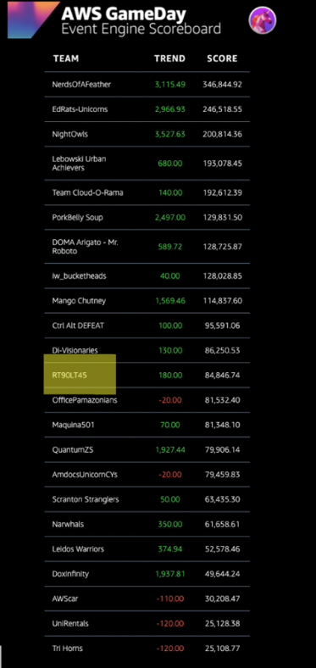Click OfficePamazonians negative trend value
This screenshot has width=316, height=668.
tap(170, 400)
